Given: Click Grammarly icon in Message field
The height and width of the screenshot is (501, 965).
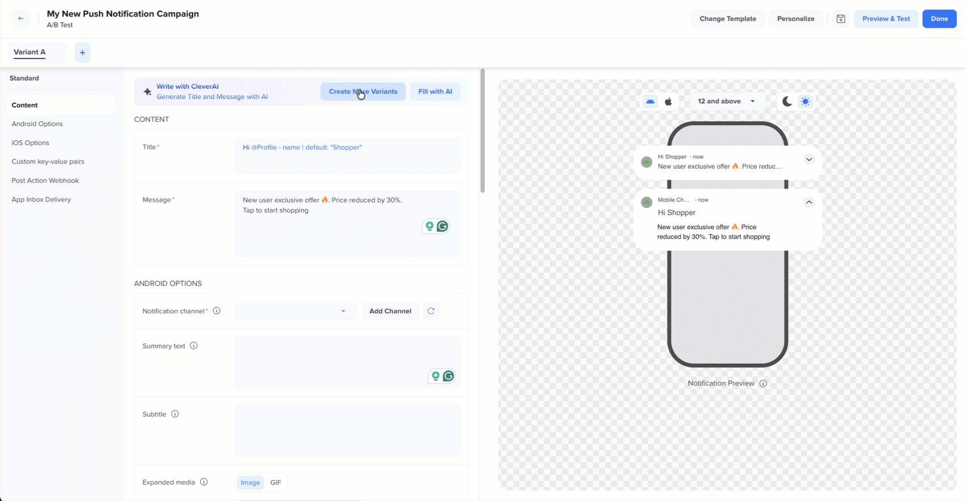Looking at the screenshot, I should pyautogui.click(x=443, y=226).
